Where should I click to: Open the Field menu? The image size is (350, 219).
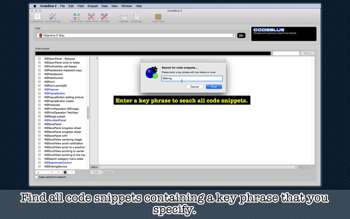pos(80,6)
